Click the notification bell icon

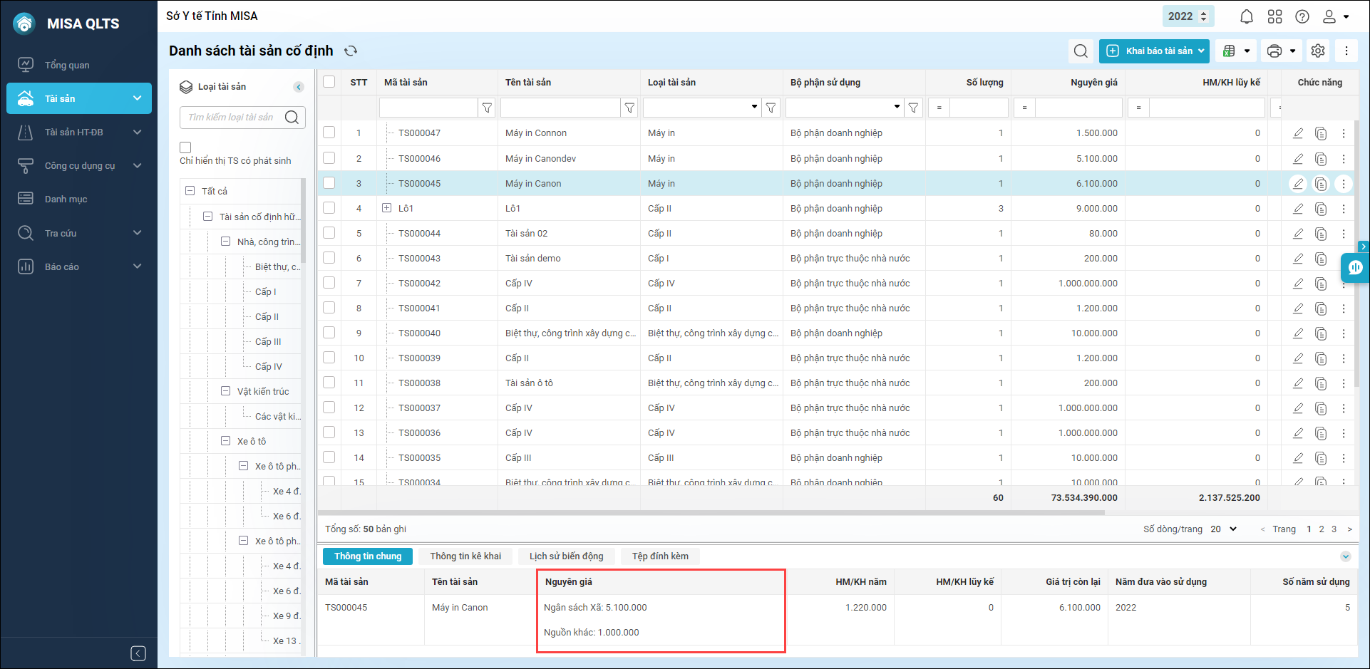coord(1246,16)
